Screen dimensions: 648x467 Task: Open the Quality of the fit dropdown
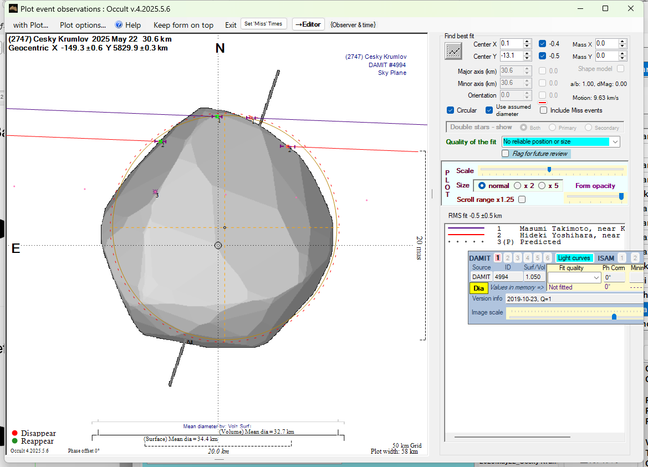click(615, 142)
